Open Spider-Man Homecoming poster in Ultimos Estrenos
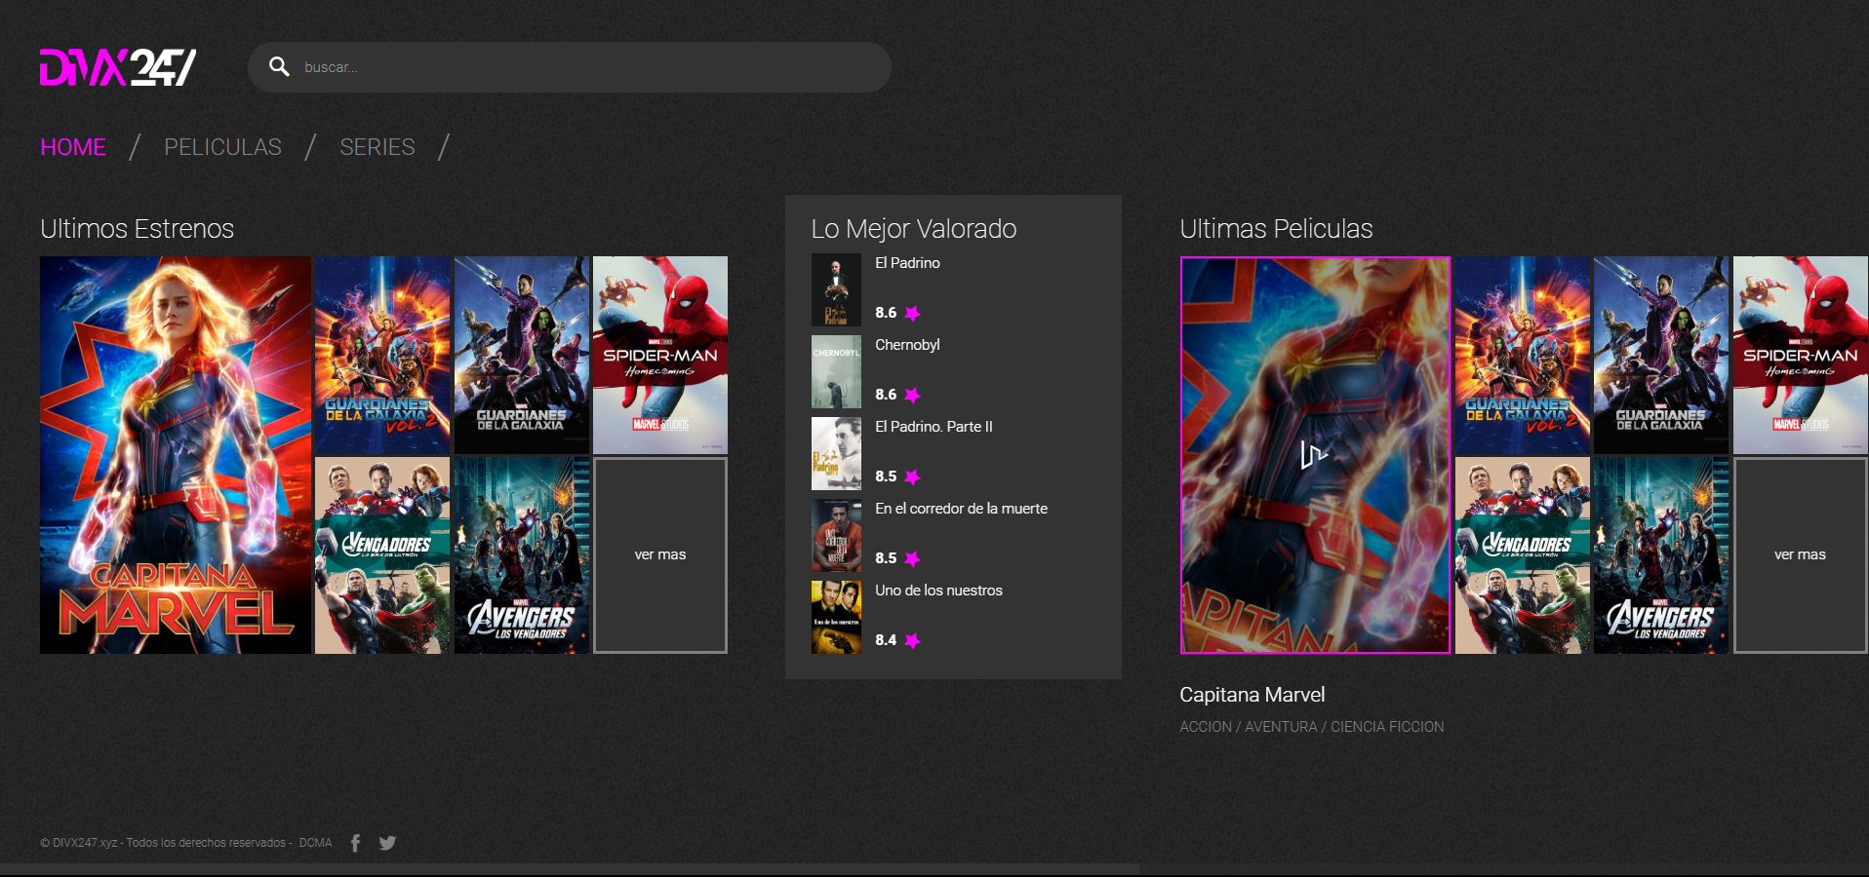 (x=660, y=355)
